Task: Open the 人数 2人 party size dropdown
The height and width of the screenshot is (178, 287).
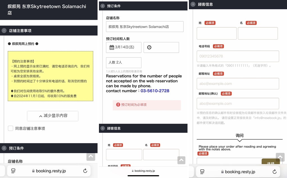Action: (x=124, y=63)
